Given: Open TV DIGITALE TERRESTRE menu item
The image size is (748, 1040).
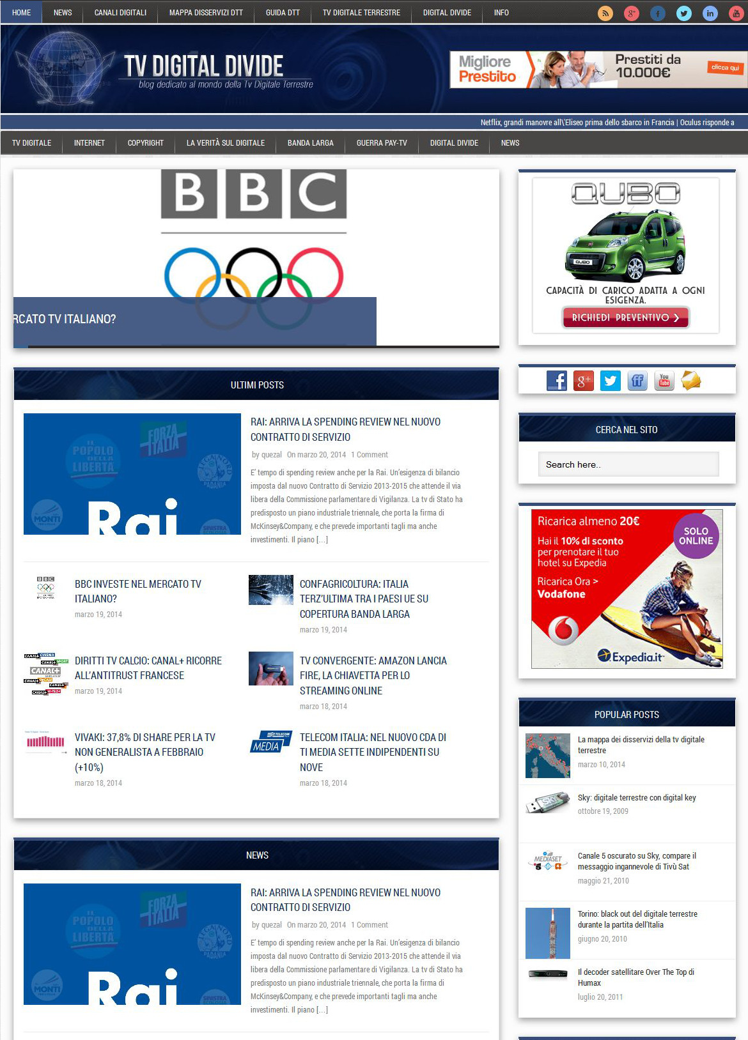Looking at the screenshot, I should [361, 13].
